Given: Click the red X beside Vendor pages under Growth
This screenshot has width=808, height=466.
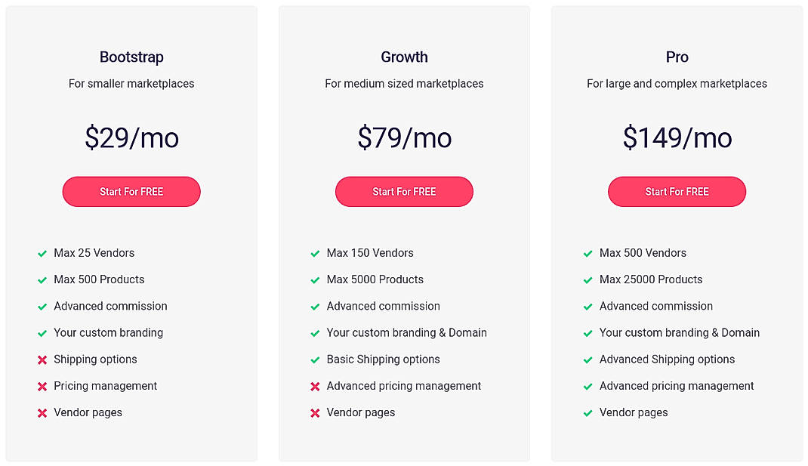Looking at the screenshot, I should coord(315,412).
